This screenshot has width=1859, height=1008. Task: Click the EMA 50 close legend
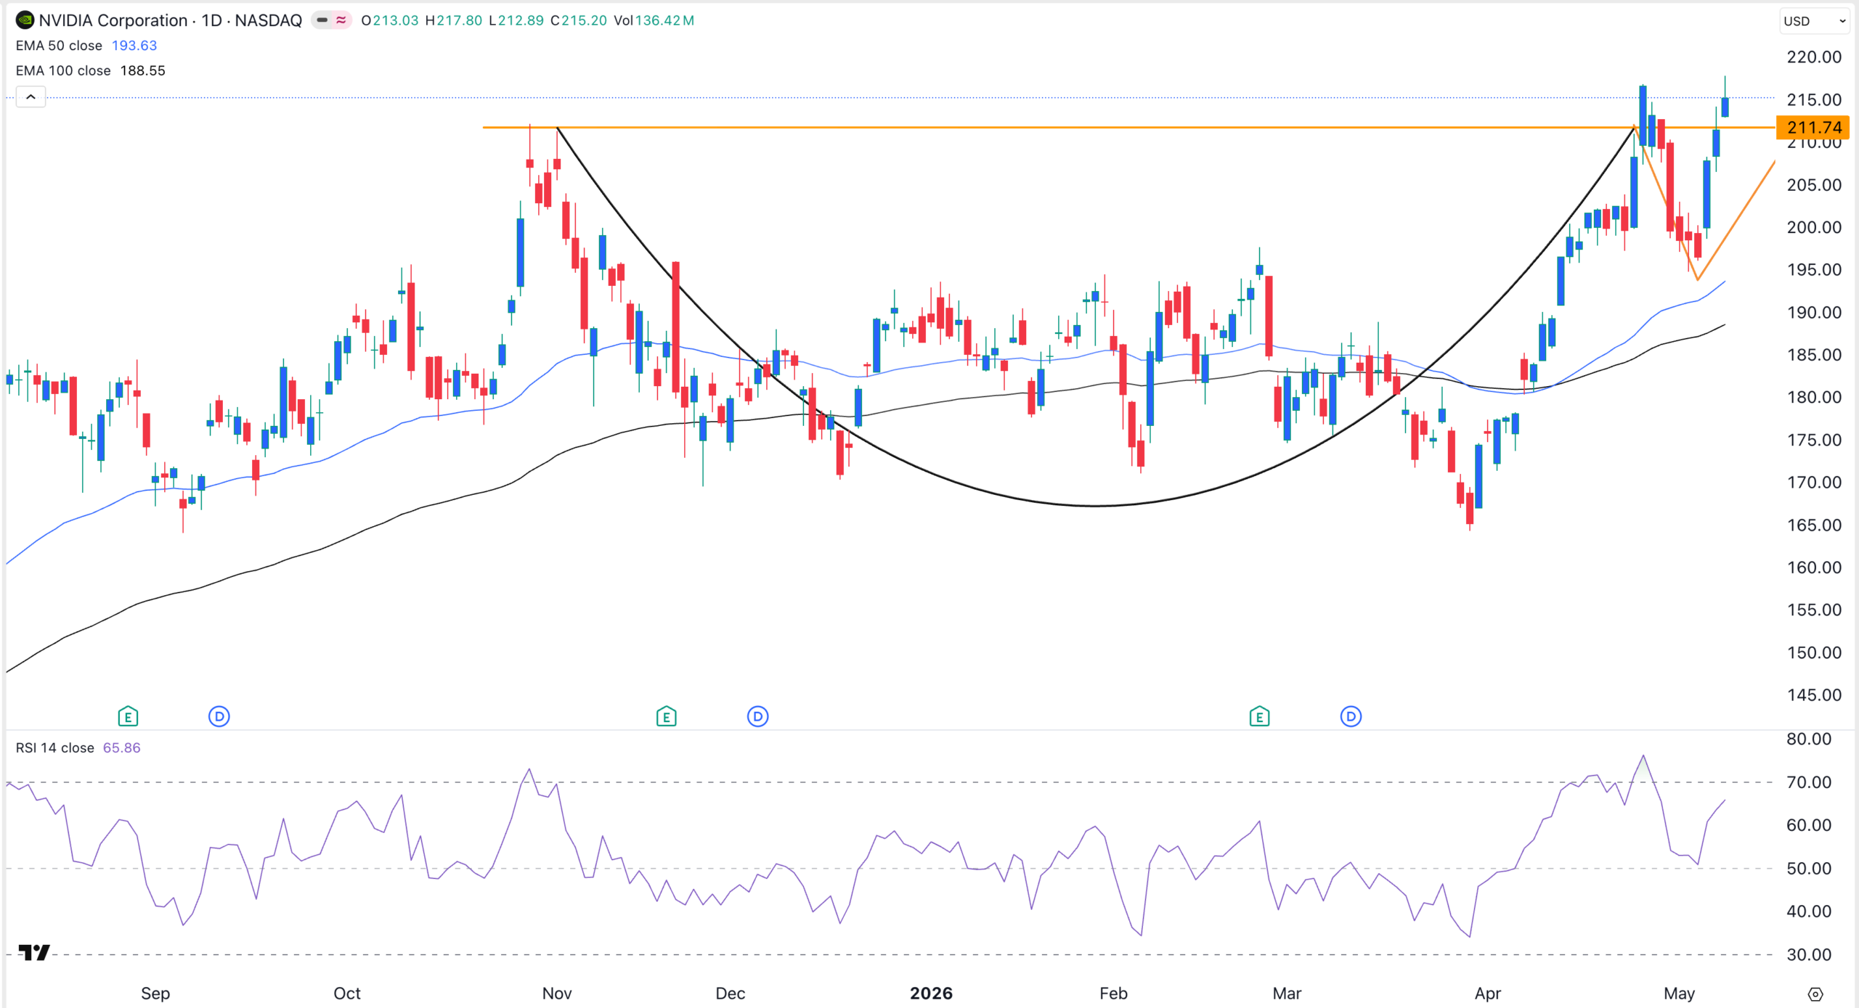(59, 46)
